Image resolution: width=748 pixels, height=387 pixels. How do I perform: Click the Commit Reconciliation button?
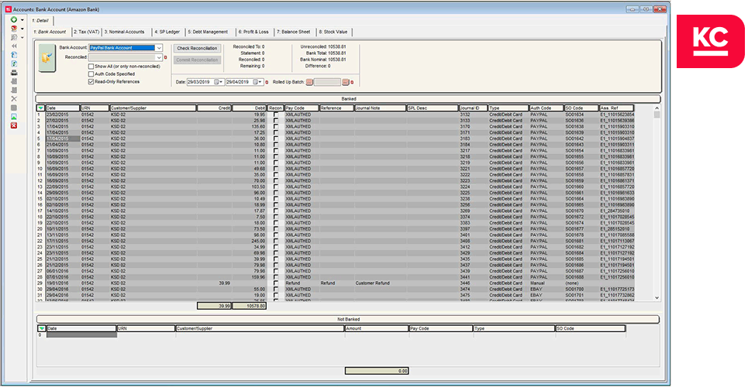tap(197, 60)
